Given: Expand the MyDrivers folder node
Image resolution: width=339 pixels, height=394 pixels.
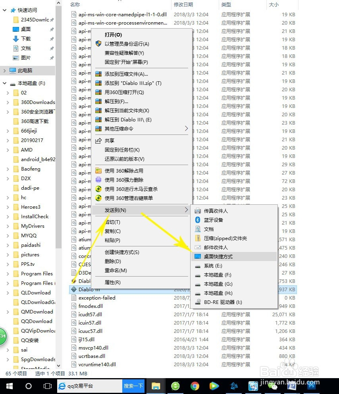Looking at the screenshot, I should (x=8, y=226).
